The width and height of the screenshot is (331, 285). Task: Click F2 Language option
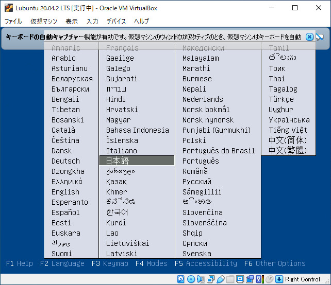(62, 263)
